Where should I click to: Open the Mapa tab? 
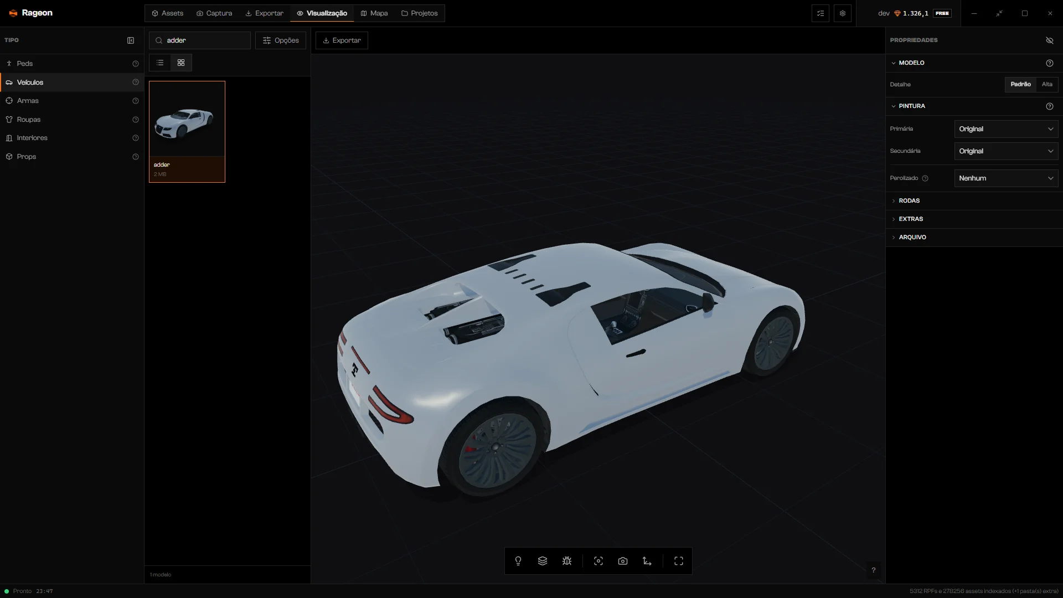click(x=374, y=13)
